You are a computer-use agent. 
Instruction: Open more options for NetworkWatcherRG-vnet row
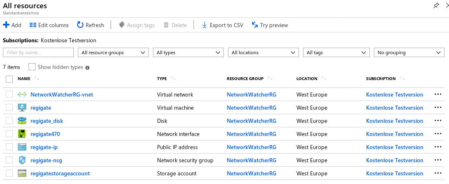[x=438, y=94]
